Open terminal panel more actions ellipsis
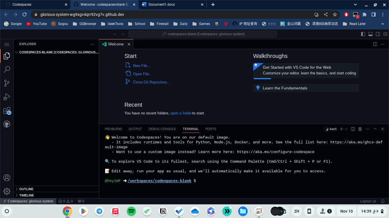The height and width of the screenshot is (218, 389). pyautogui.click(x=368, y=129)
